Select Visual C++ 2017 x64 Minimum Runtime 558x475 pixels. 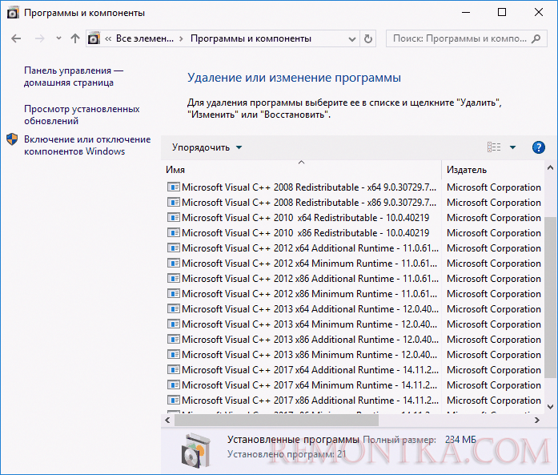354,385
